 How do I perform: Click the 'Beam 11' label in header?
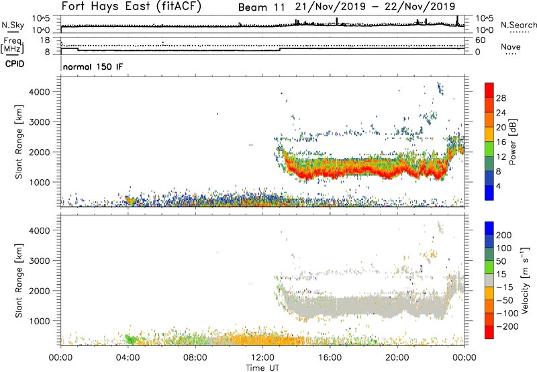pyautogui.click(x=261, y=7)
